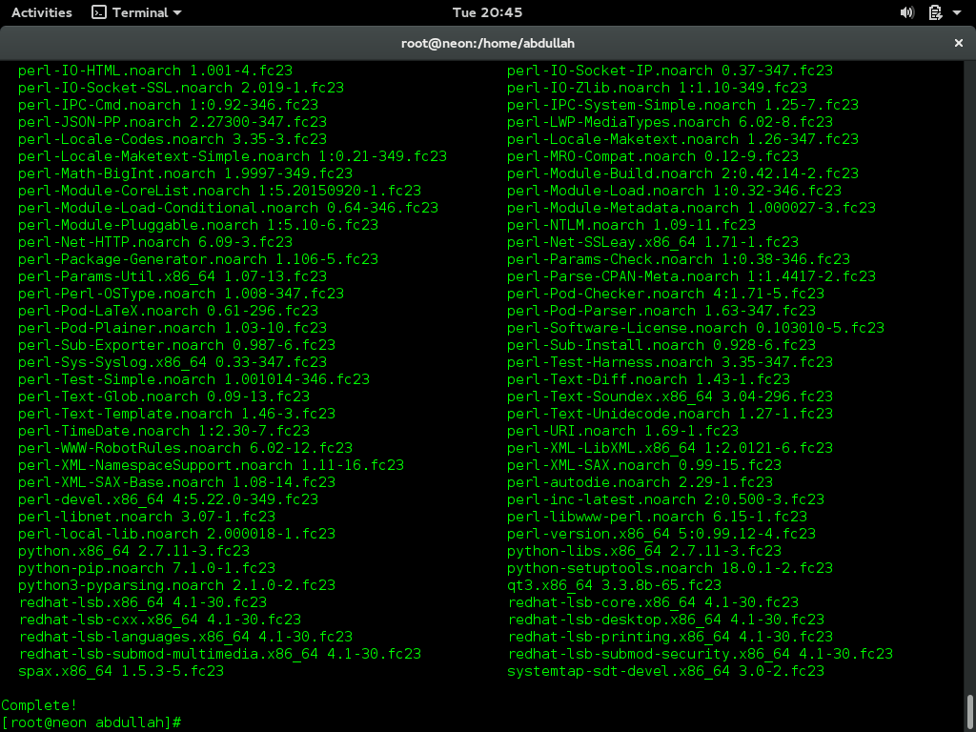Open the clock calendar Tue 20:45
976x732 pixels.
487,12
